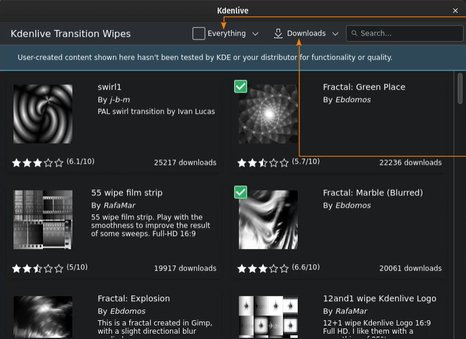Click the Kdenlive Transition Wipes heading
The height and width of the screenshot is (339, 466).
click(x=71, y=34)
